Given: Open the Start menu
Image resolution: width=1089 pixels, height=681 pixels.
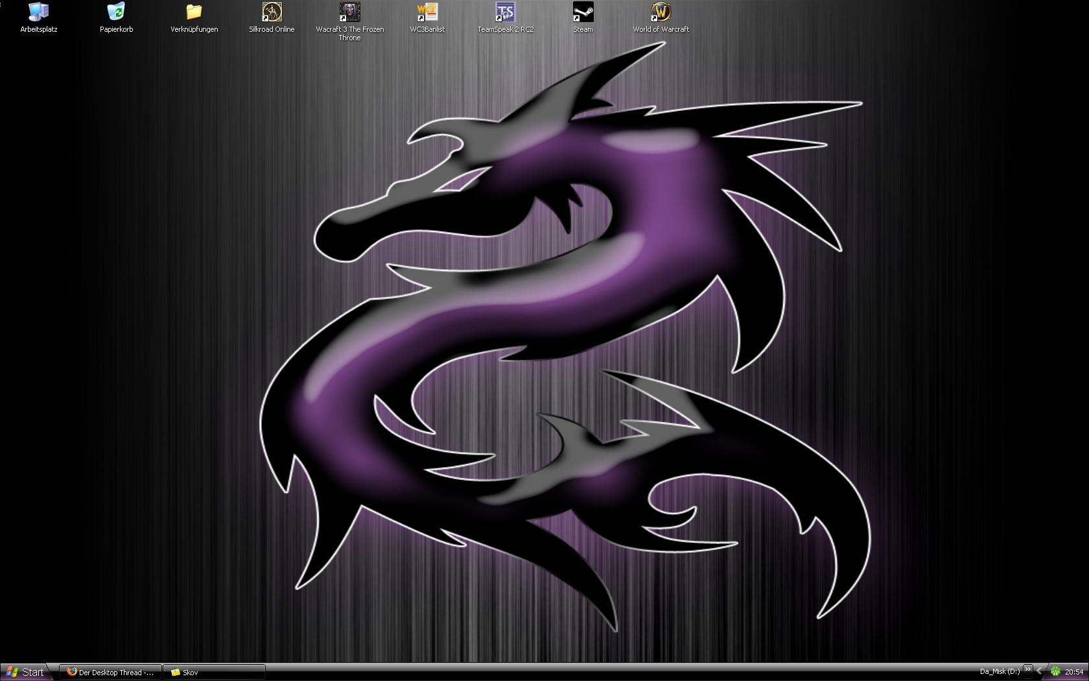Looking at the screenshot, I should [25, 672].
